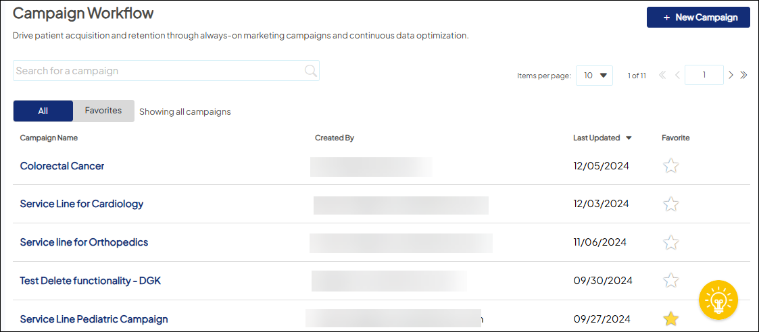Click the search magnifier icon
The width and height of the screenshot is (759, 332).
(310, 71)
